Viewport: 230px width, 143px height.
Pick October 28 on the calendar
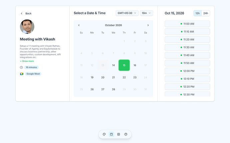click(x=113, y=89)
